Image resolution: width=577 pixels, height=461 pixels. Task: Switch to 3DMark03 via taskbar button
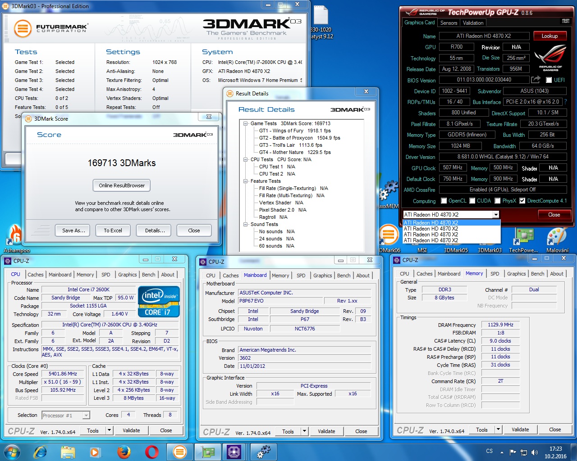[179, 452]
